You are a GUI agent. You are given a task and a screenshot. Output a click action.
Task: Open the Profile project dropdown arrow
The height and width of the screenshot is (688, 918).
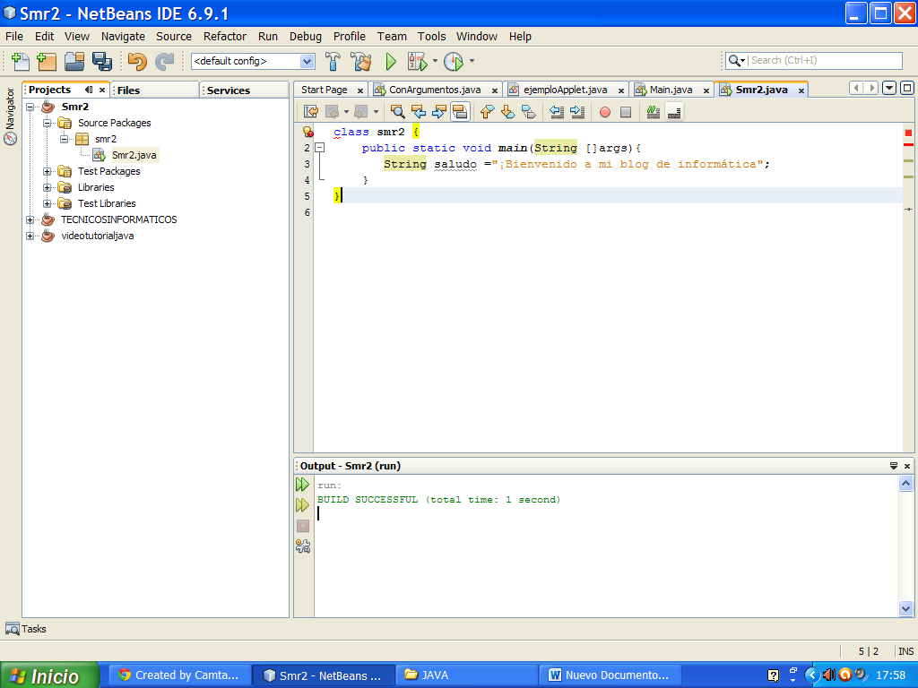pos(472,60)
